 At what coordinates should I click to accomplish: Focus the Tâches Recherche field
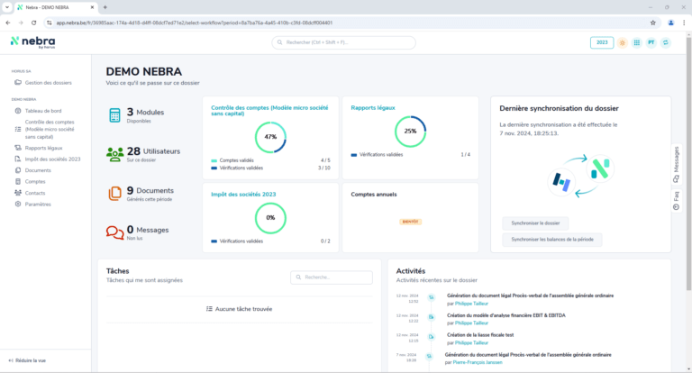coord(332,277)
